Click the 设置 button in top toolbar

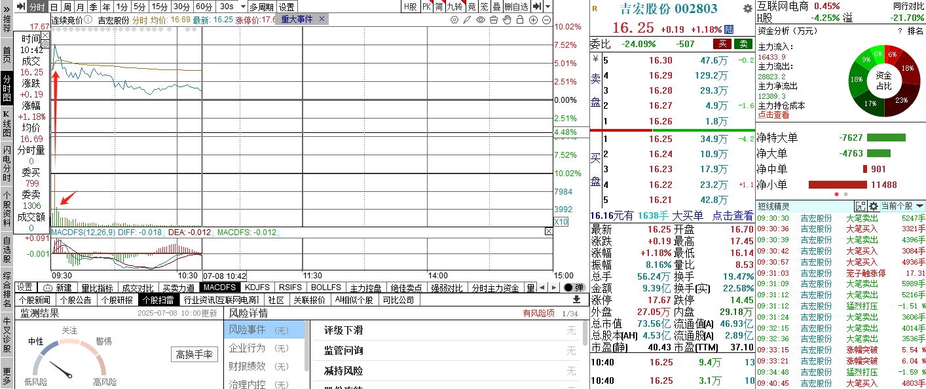pos(286,7)
